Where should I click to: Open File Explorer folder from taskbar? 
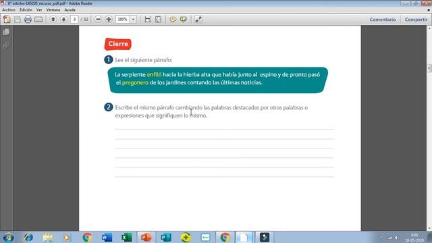(48, 238)
